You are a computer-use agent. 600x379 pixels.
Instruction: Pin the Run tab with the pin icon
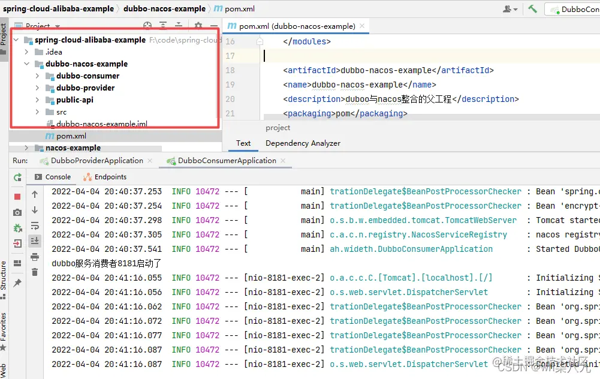click(17, 283)
